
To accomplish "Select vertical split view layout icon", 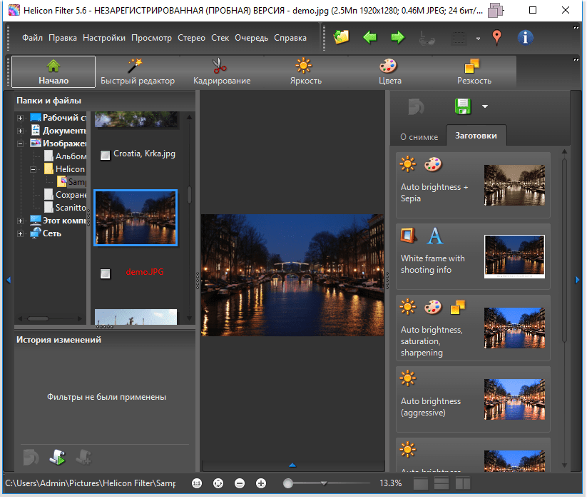I will [463, 483].
